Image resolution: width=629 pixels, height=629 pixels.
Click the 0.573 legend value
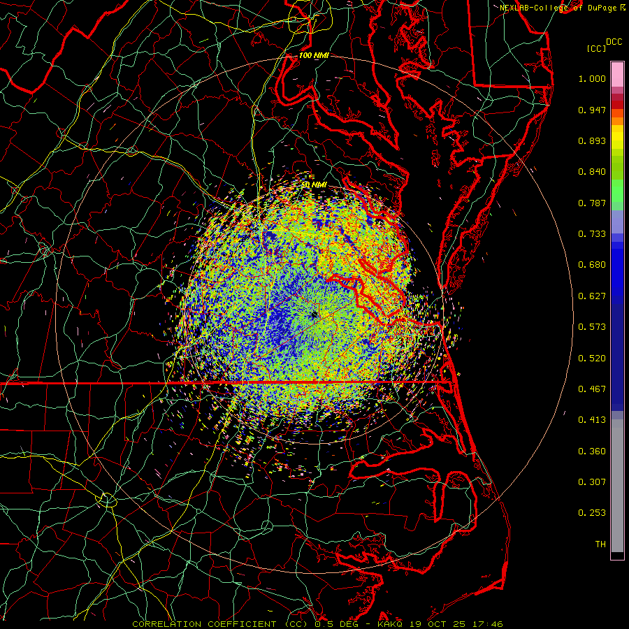click(592, 327)
